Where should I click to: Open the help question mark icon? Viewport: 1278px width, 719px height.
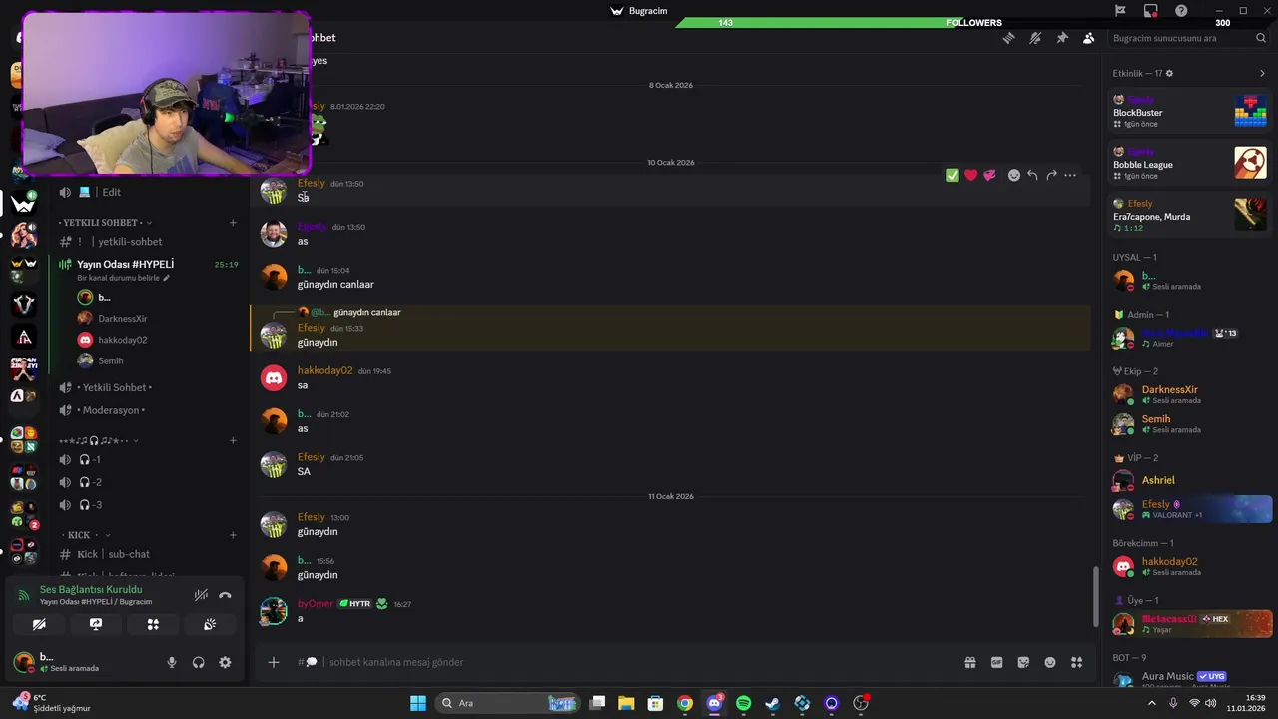point(1182,11)
